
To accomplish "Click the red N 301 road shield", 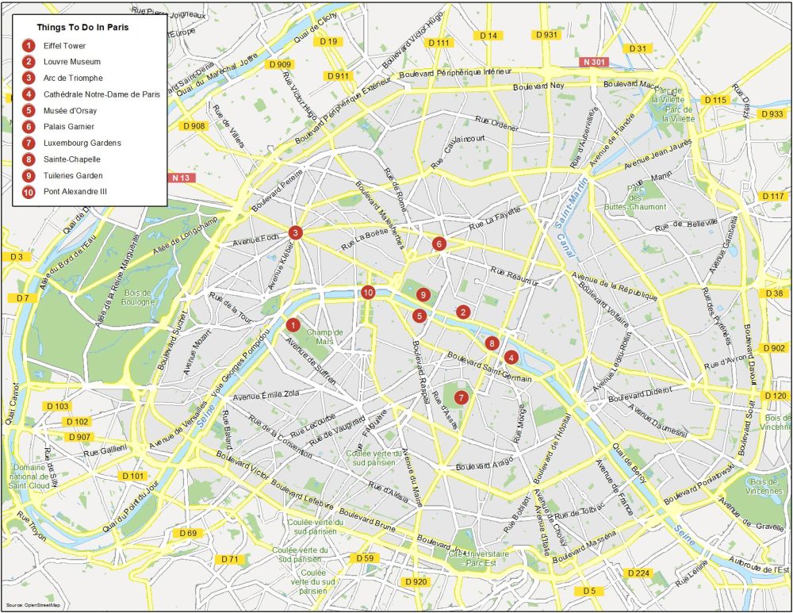I will [594, 62].
